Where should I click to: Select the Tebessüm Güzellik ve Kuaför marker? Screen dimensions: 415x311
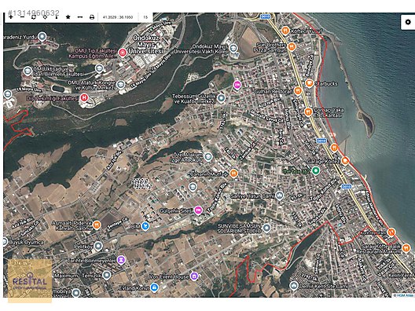click(222, 98)
